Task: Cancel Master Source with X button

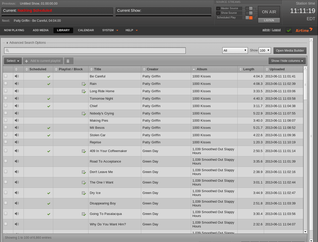Action: point(218,8)
